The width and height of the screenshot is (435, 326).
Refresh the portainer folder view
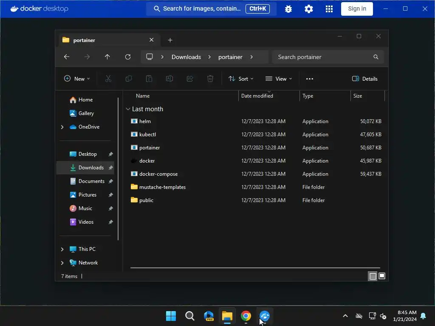tap(127, 57)
